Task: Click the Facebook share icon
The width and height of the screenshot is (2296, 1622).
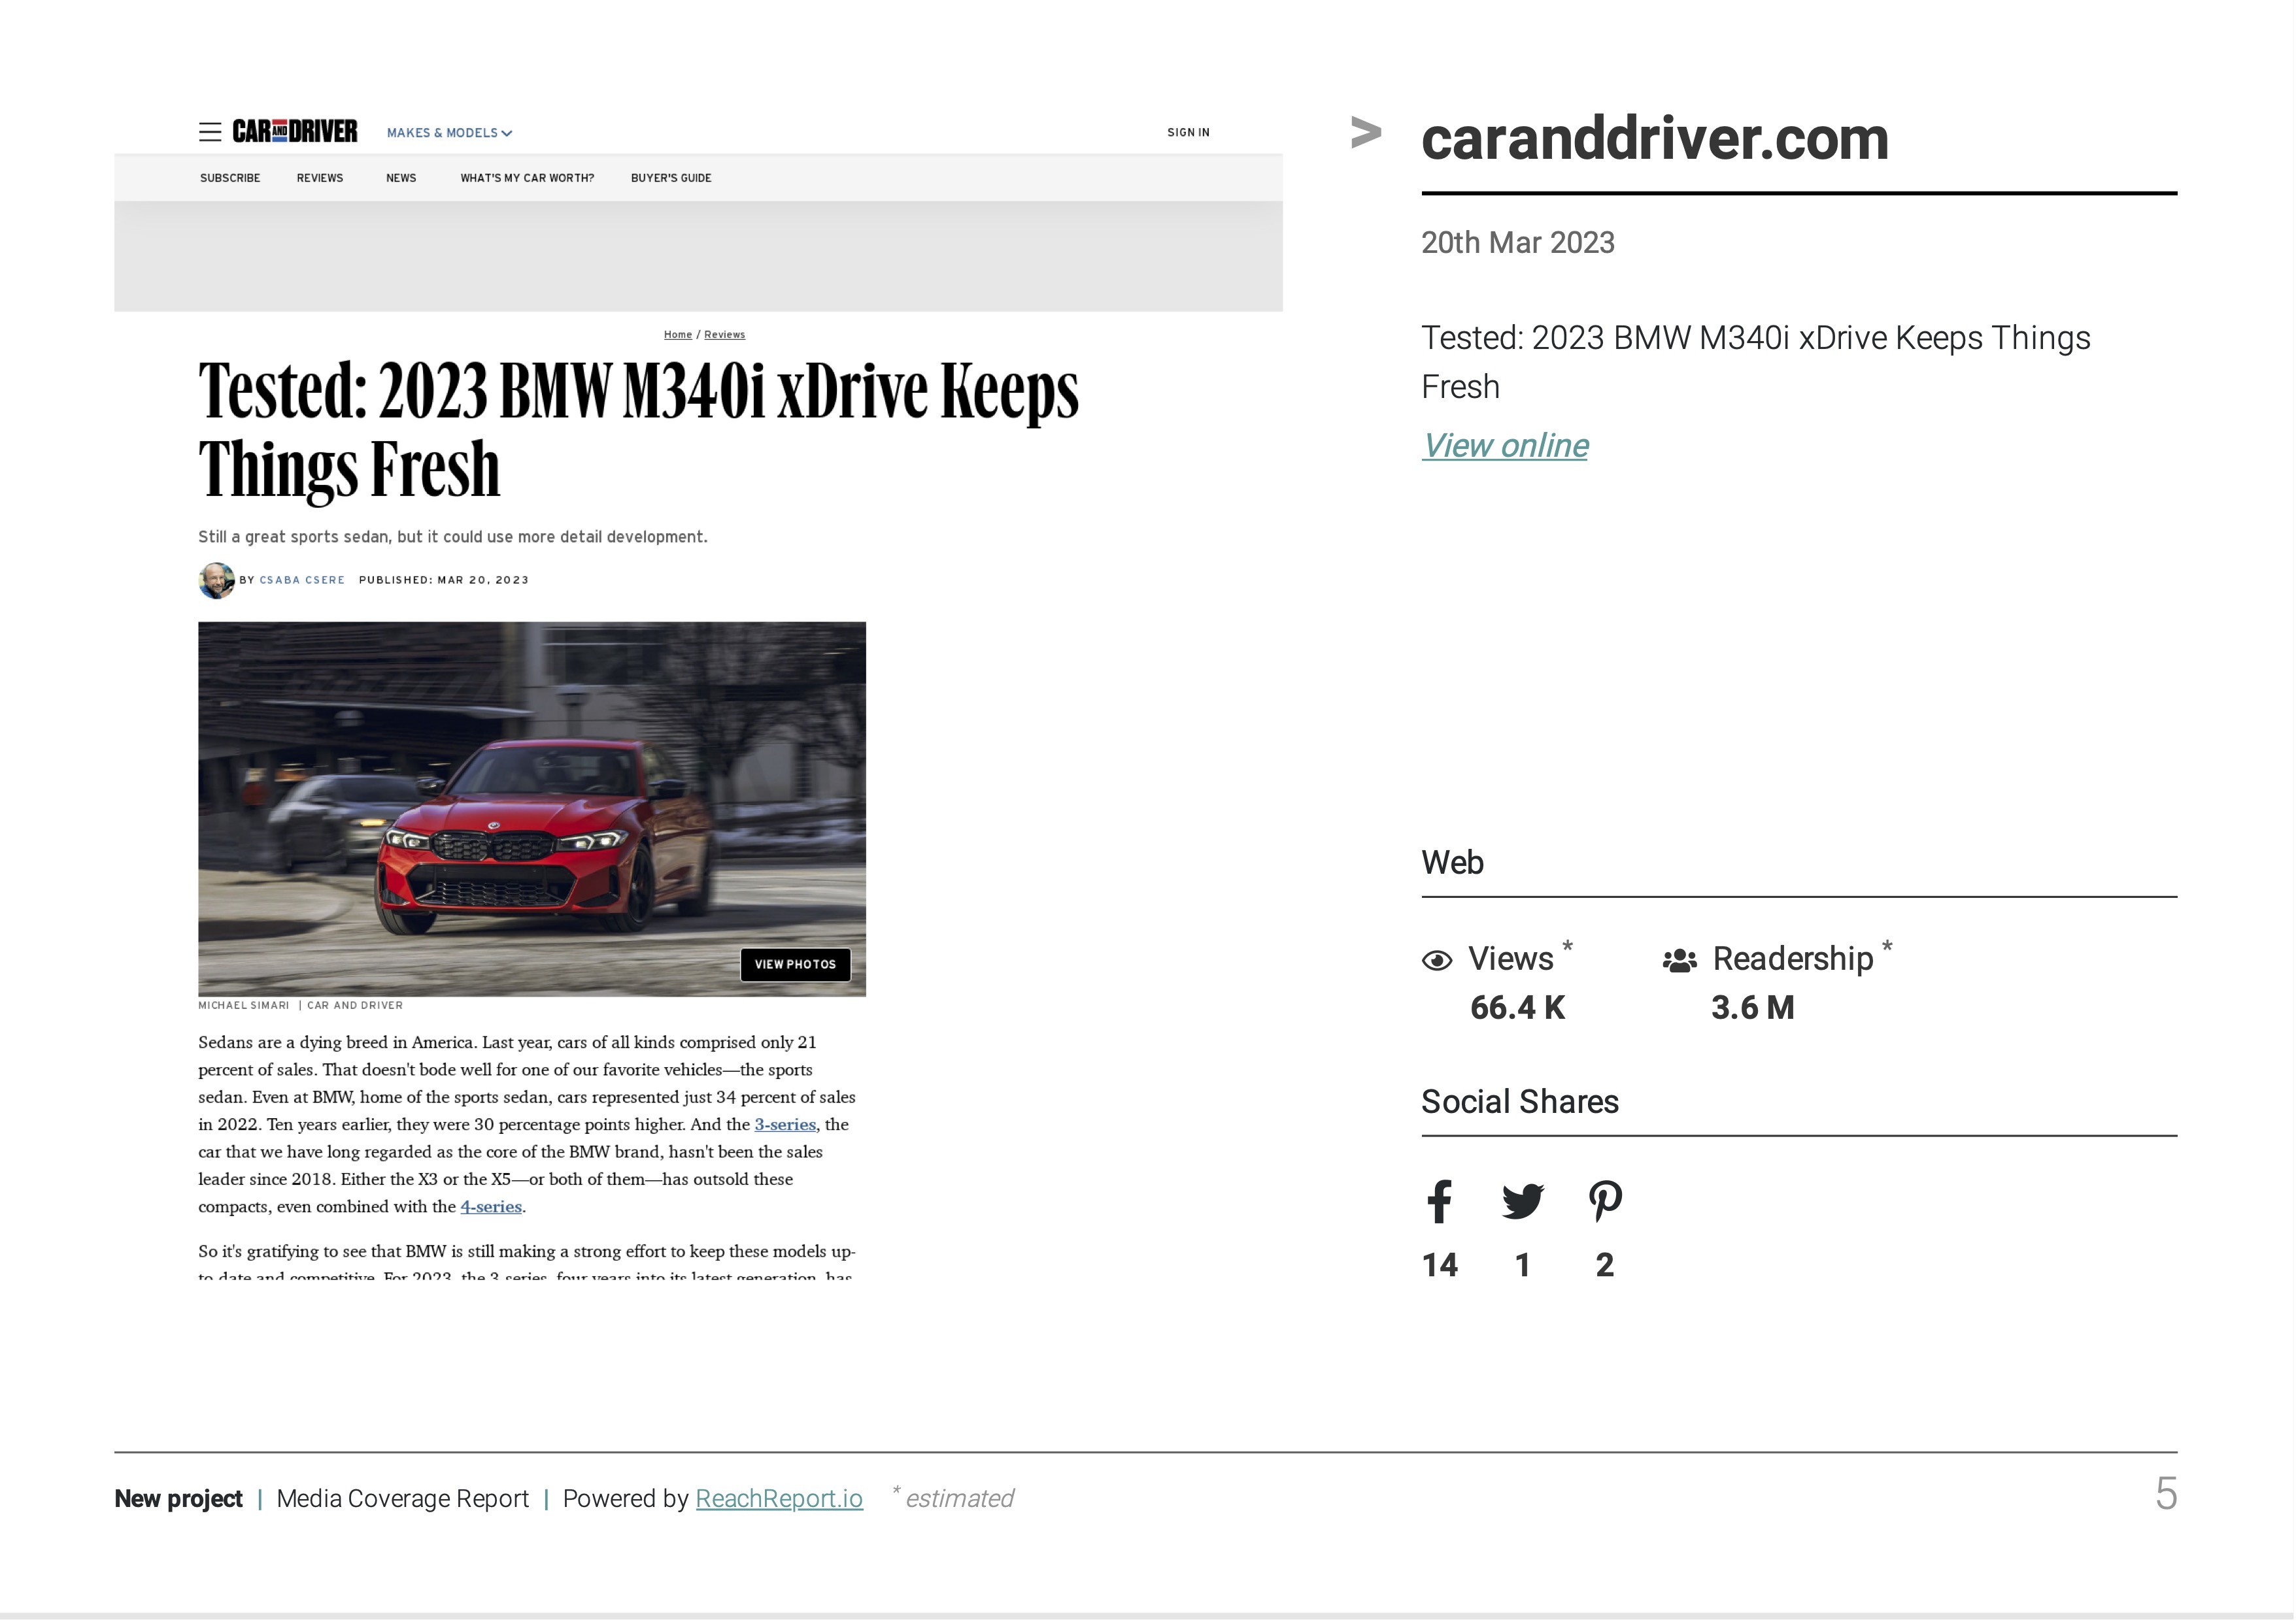Action: (x=1439, y=1201)
